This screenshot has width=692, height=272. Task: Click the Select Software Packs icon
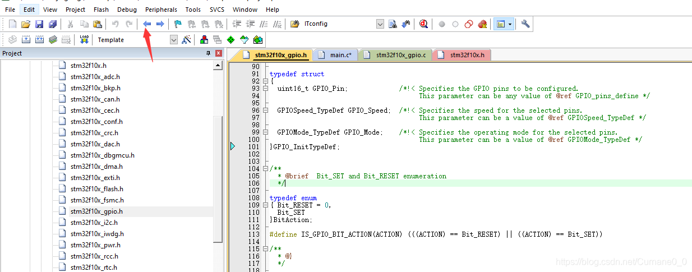click(244, 40)
